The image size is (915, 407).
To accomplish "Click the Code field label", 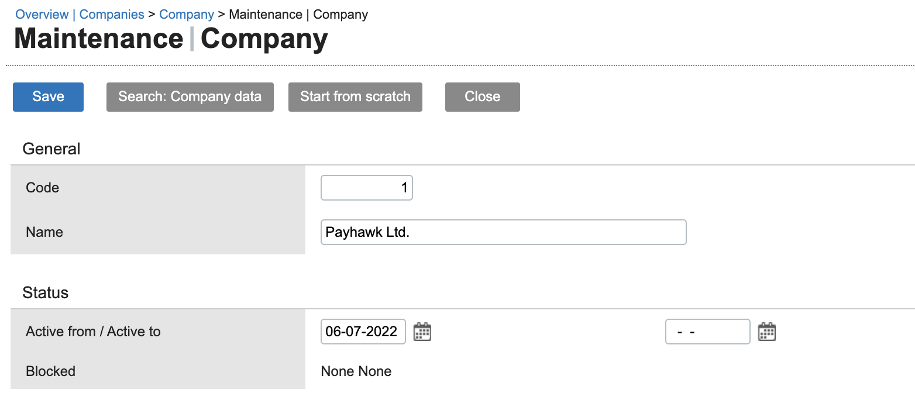I will 42,188.
